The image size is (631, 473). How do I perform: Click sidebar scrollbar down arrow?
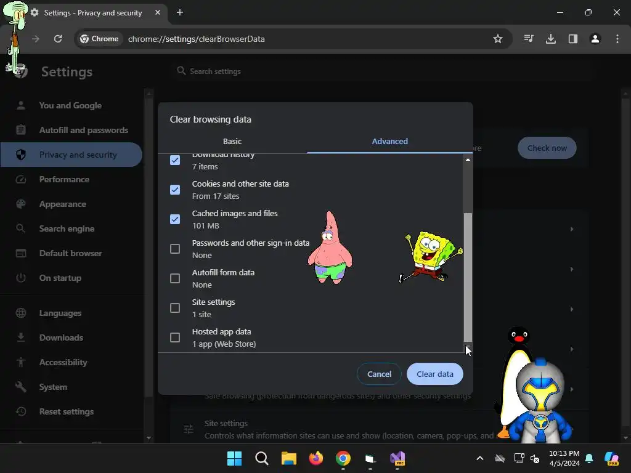pos(149,438)
